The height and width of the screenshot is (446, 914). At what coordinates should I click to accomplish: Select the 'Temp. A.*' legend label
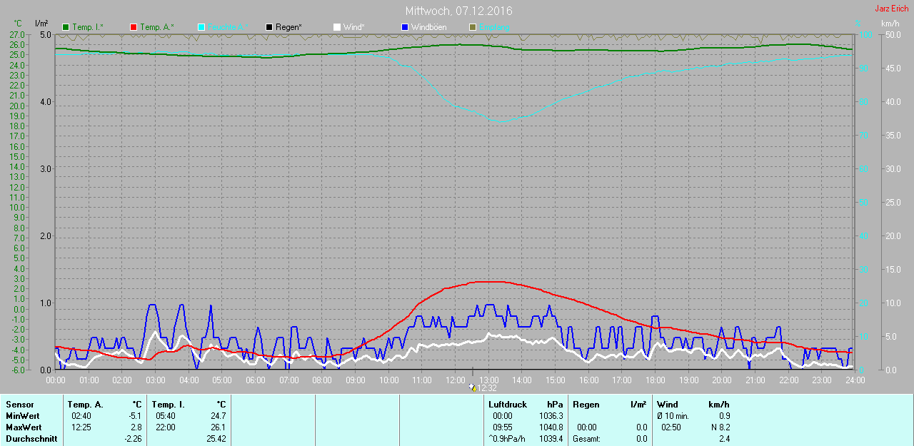point(157,27)
